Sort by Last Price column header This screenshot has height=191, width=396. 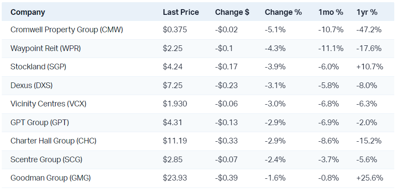[x=181, y=12]
